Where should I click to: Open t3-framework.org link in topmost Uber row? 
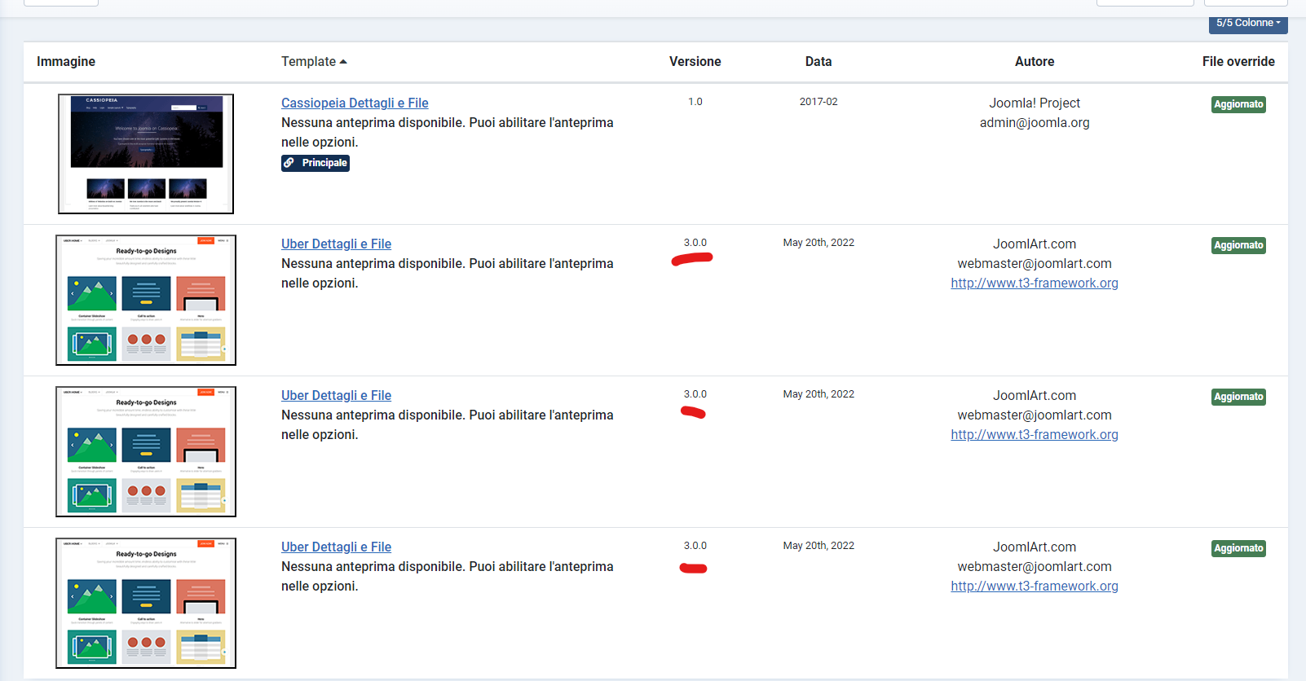[x=1034, y=283]
